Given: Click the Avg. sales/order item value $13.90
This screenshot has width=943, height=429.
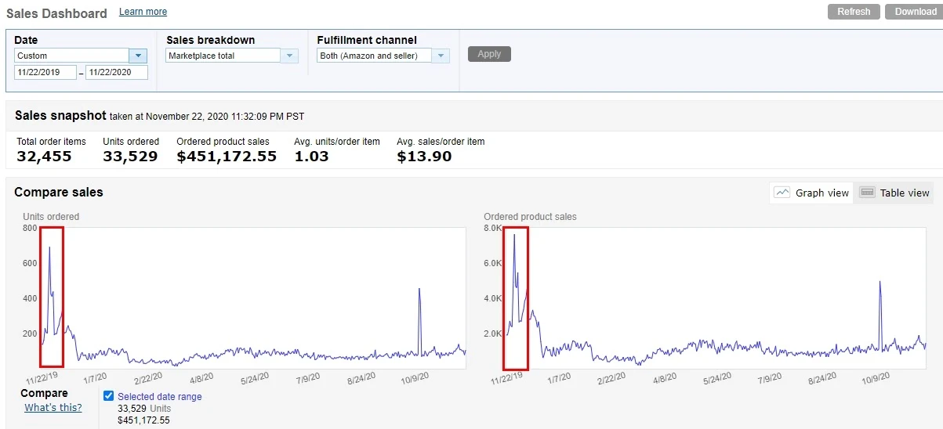Looking at the screenshot, I should coord(423,157).
